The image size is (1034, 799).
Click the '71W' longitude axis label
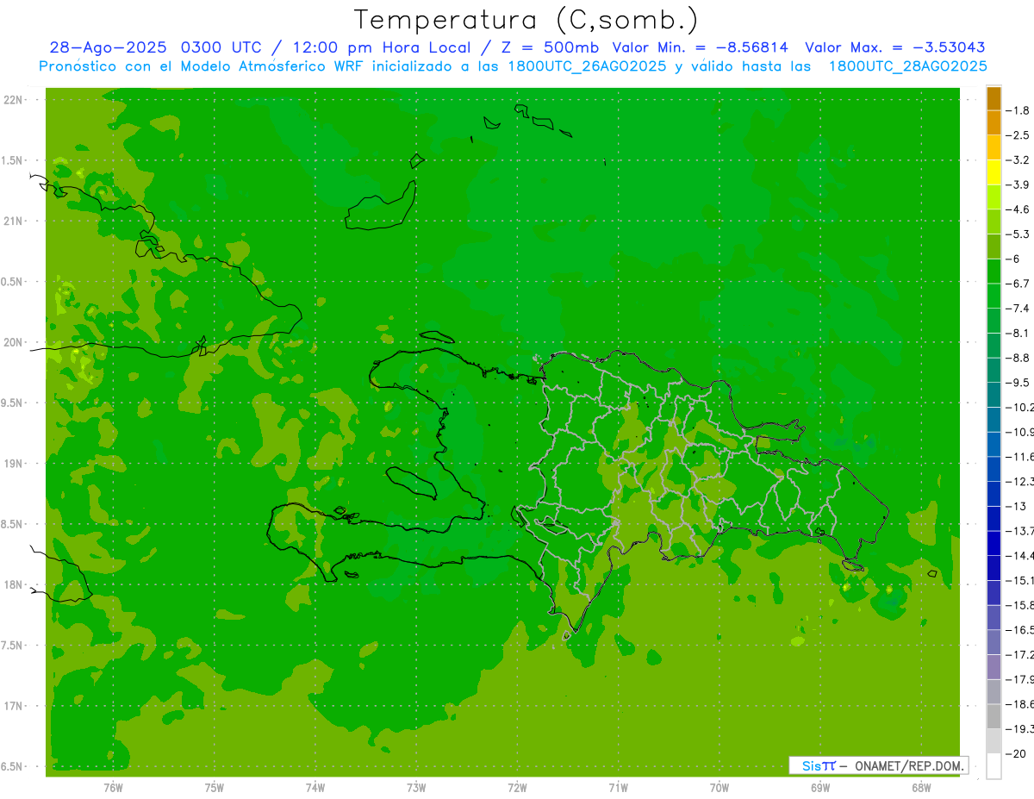(618, 787)
